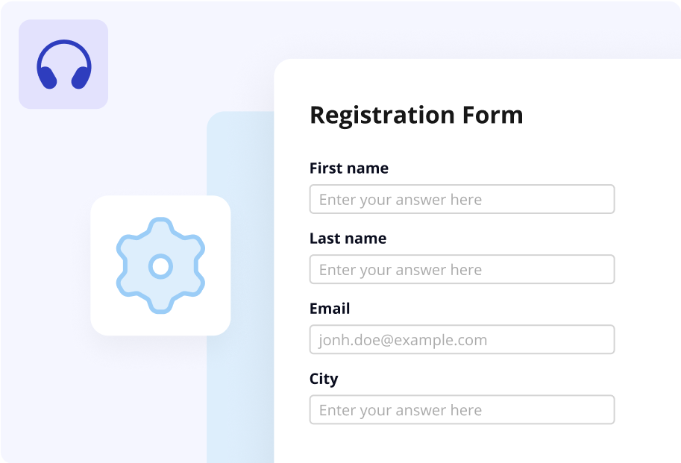Click the left ear cup of the headphones
Viewport: 681px width, 463px height.
pyautogui.click(x=47, y=78)
